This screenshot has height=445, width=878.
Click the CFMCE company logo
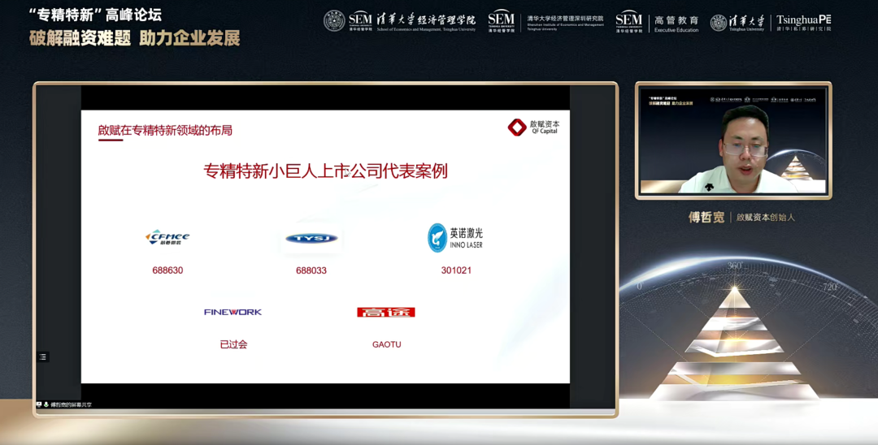(167, 237)
